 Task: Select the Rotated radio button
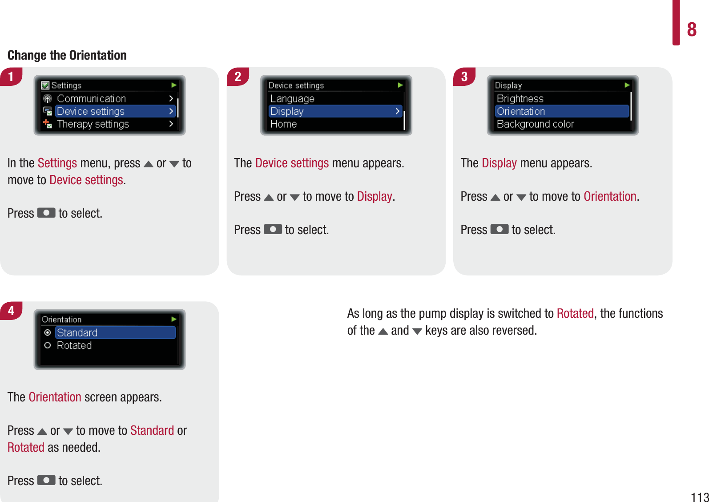[48, 345]
